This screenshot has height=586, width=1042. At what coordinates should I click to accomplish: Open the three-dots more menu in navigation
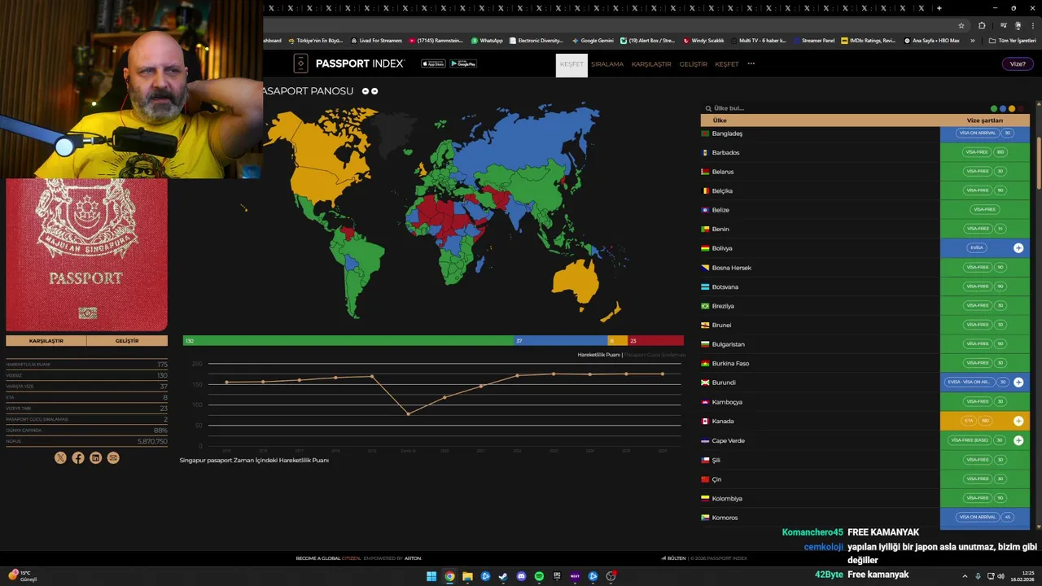(x=751, y=63)
